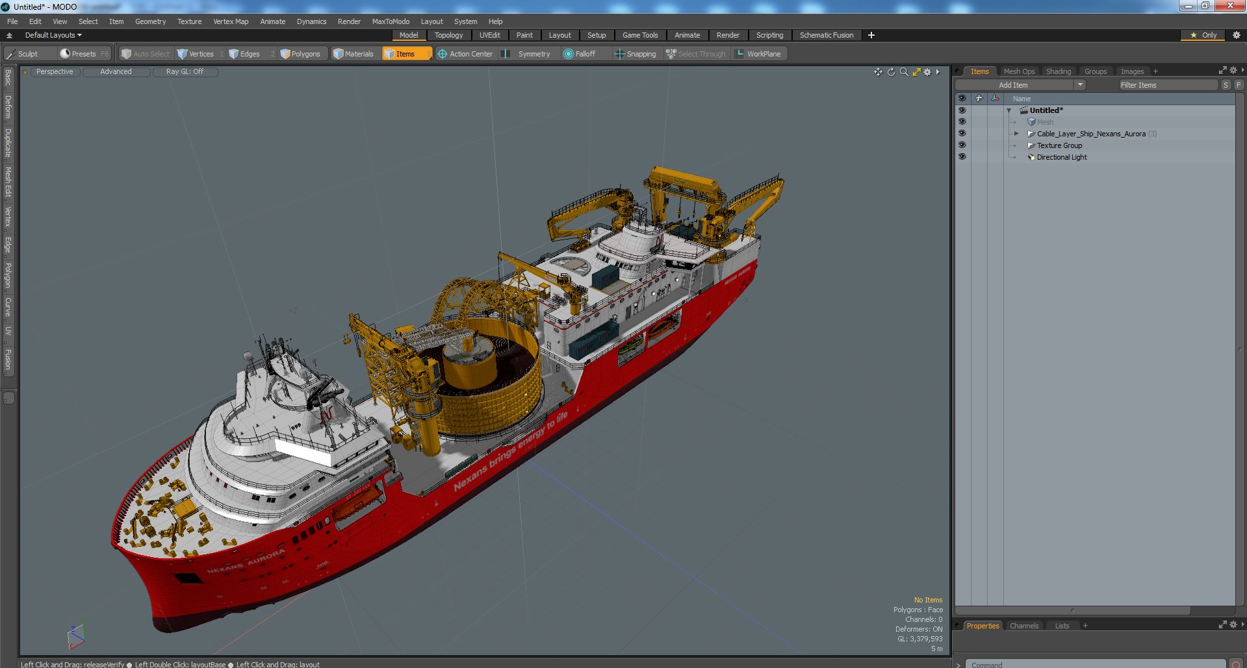The width and height of the screenshot is (1247, 668).
Task: Open the Properties panel settings gear
Action: (1233, 625)
